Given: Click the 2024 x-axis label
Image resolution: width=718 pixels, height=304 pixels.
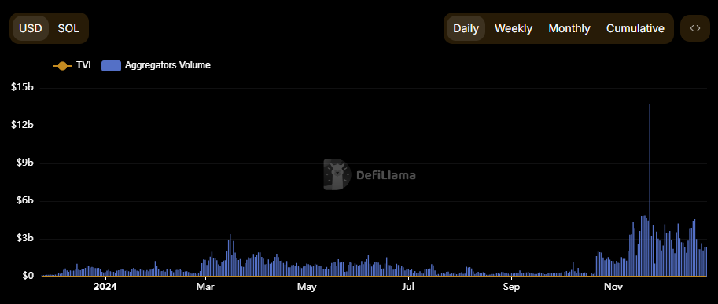Looking at the screenshot, I should [105, 287].
